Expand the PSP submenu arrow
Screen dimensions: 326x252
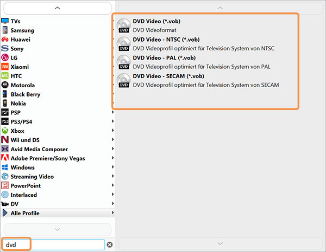click(113, 112)
